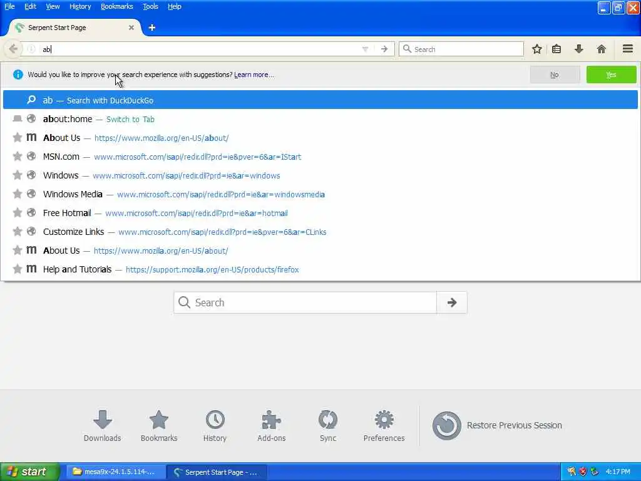641x481 pixels.
Task: Select 'ab — Search with DuckDuckGo' suggestion
Action: pos(320,100)
